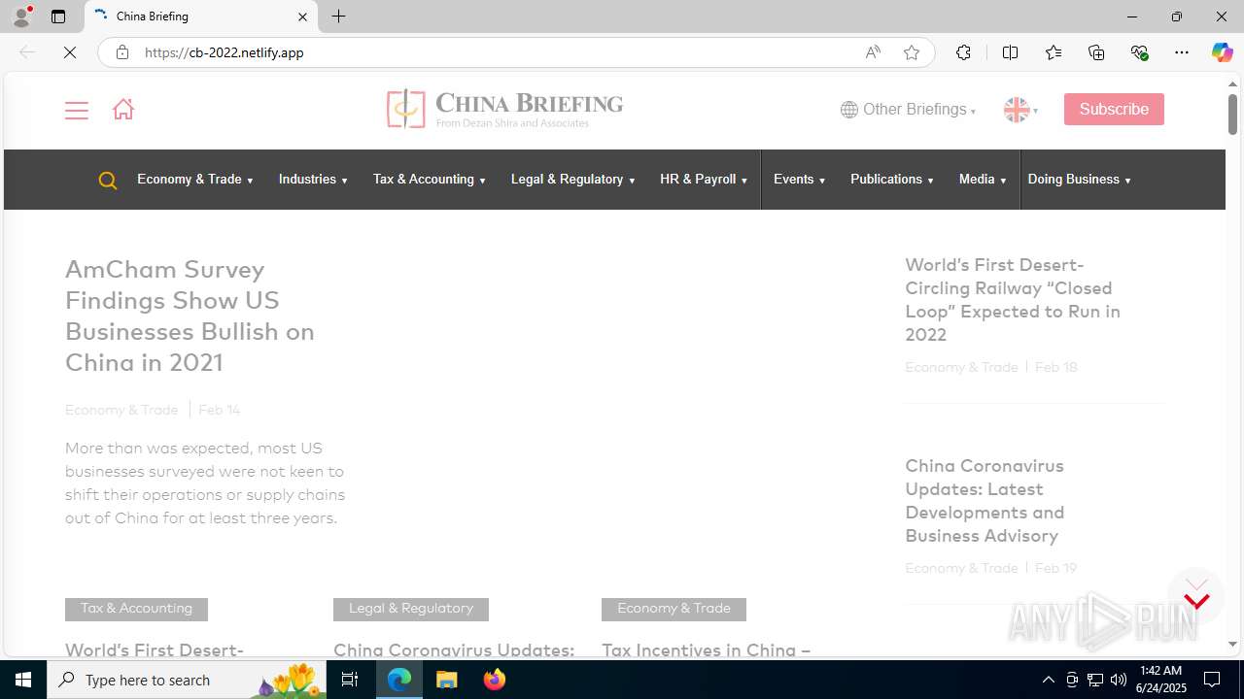Add this page to favorites star
The height and width of the screenshot is (699, 1244).
pos(911,52)
